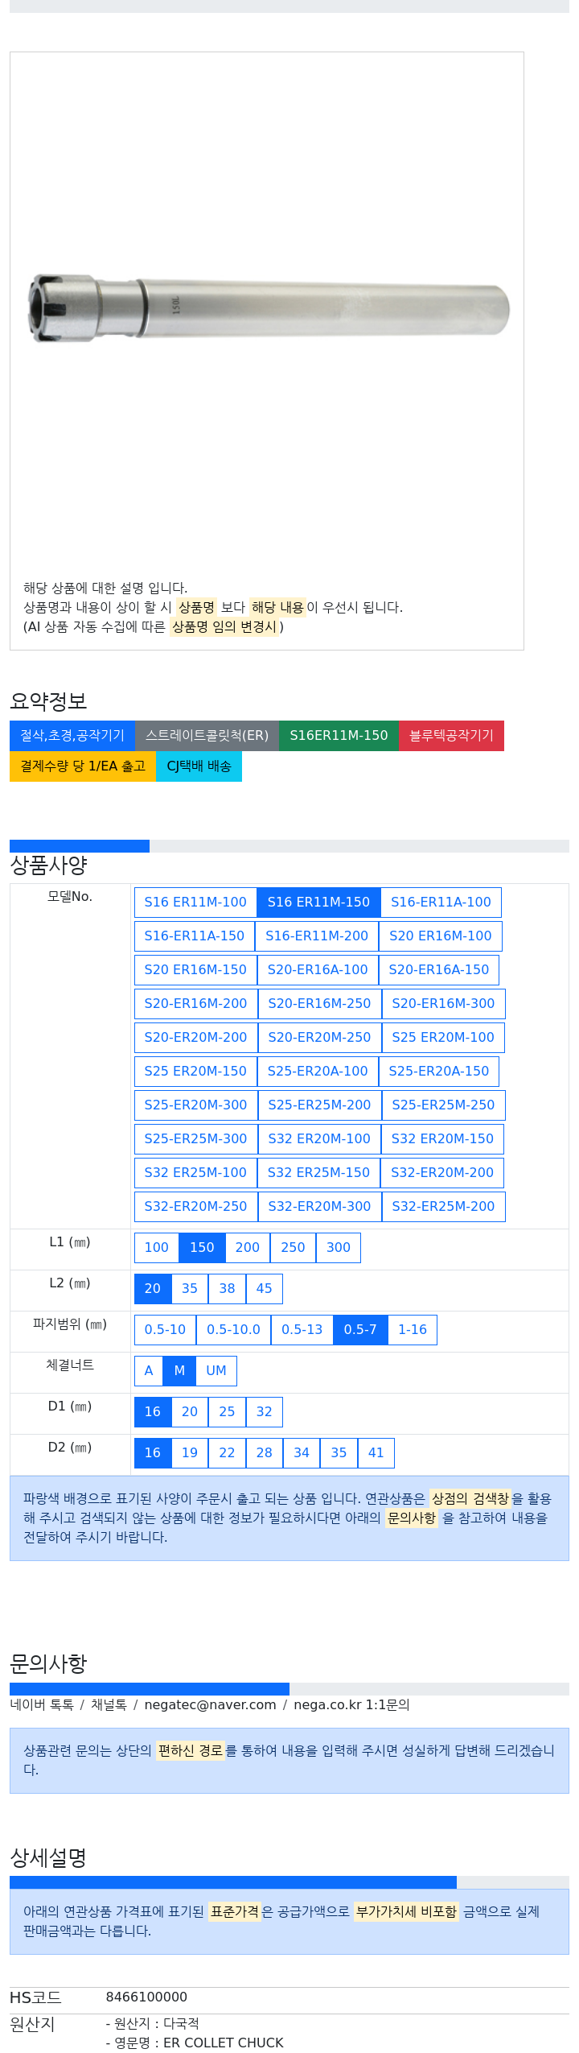Select model S20-ER16A-150
This screenshot has height=2053, width=579.
[x=439, y=970]
